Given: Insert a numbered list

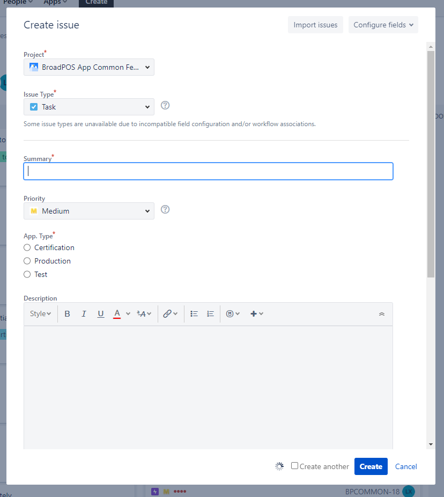Looking at the screenshot, I should coord(211,314).
